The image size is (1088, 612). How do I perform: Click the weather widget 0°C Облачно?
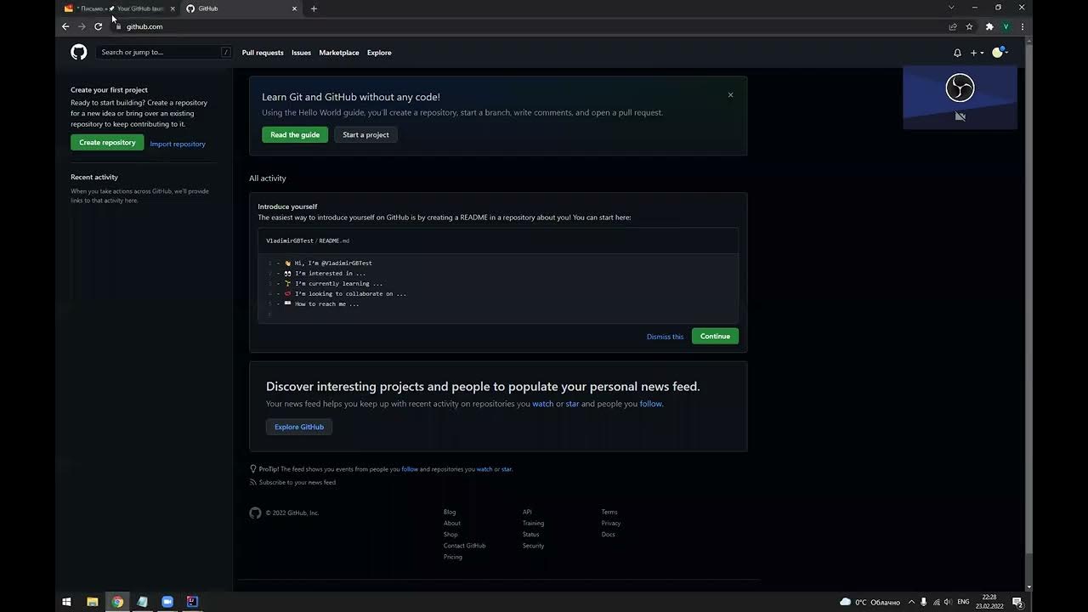pos(870,602)
